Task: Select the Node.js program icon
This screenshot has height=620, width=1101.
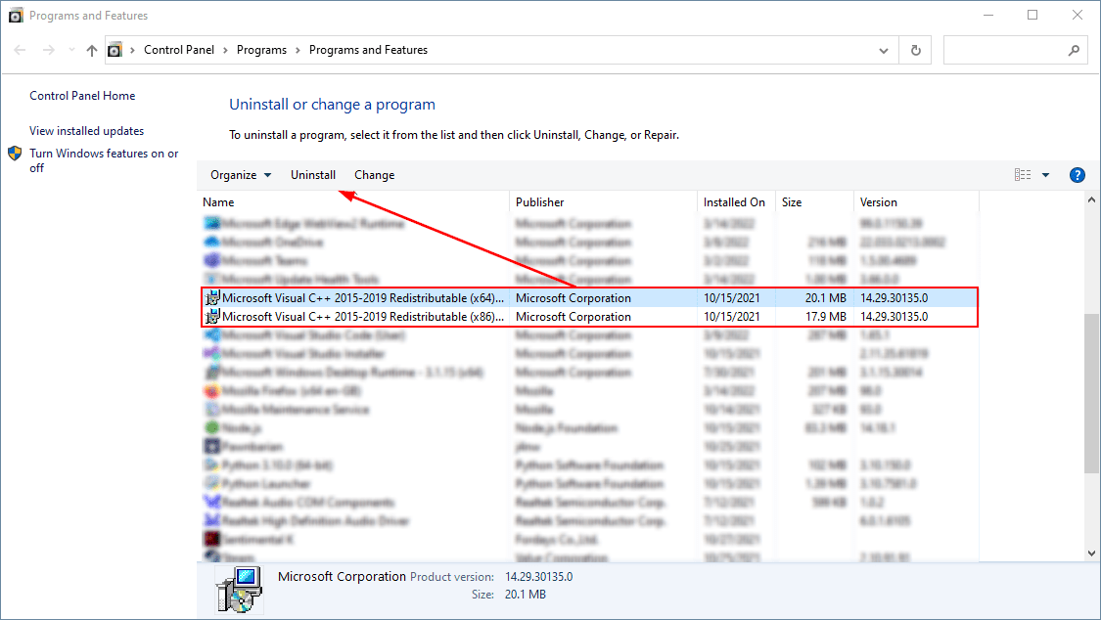Action: coord(213,427)
